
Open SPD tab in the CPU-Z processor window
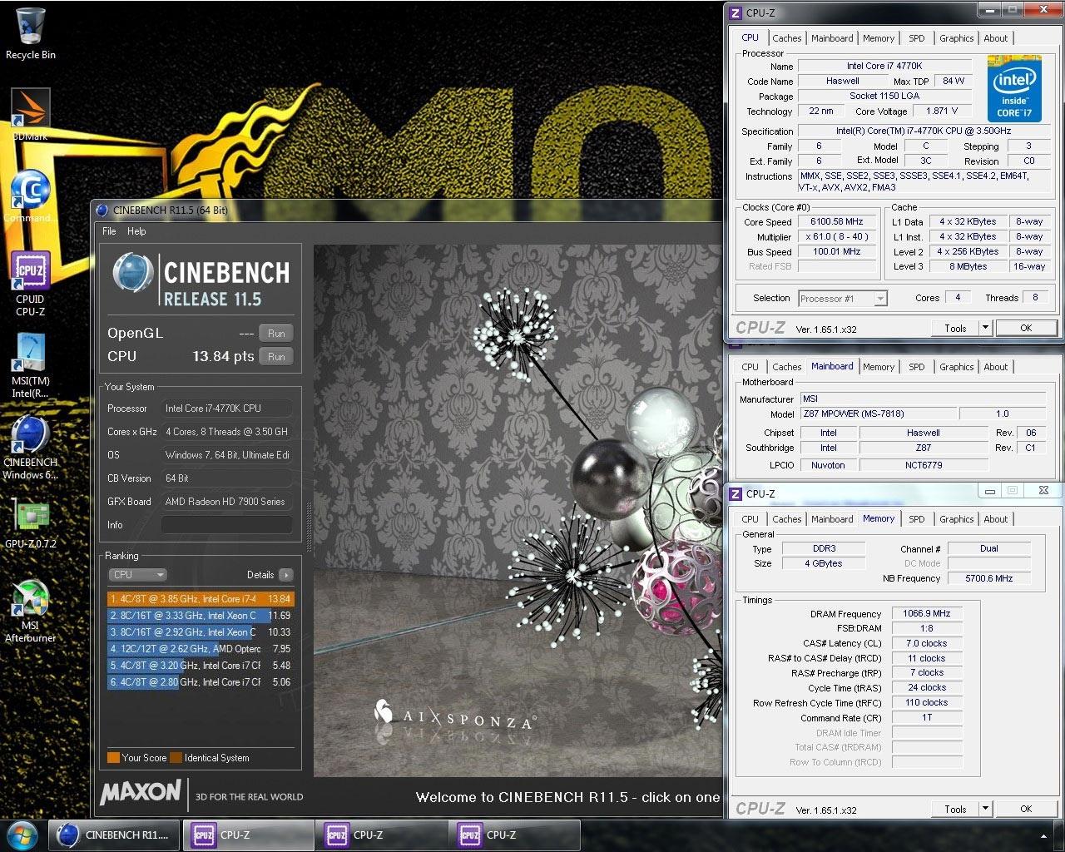(x=916, y=38)
